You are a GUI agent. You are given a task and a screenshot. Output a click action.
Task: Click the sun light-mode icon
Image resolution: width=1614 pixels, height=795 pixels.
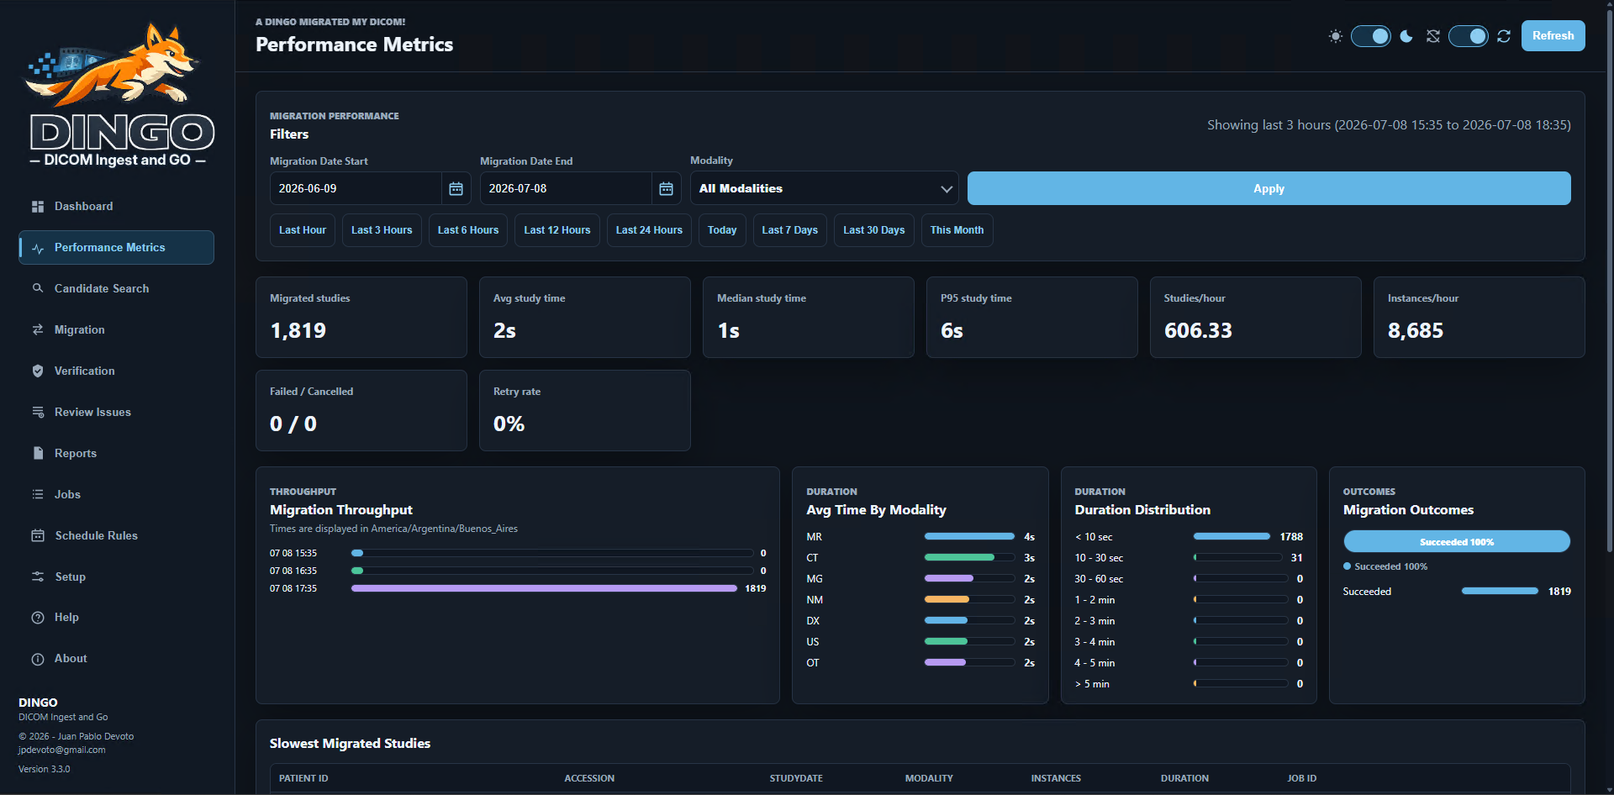click(x=1335, y=36)
